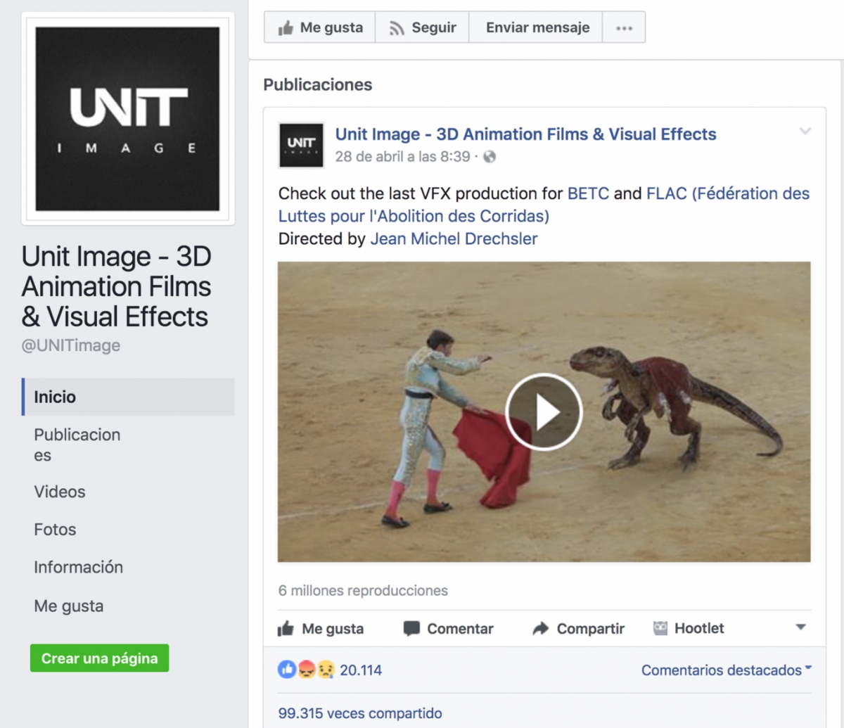Click Crear una página button
This screenshot has width=844, height=728.
(x=99, y=658)
